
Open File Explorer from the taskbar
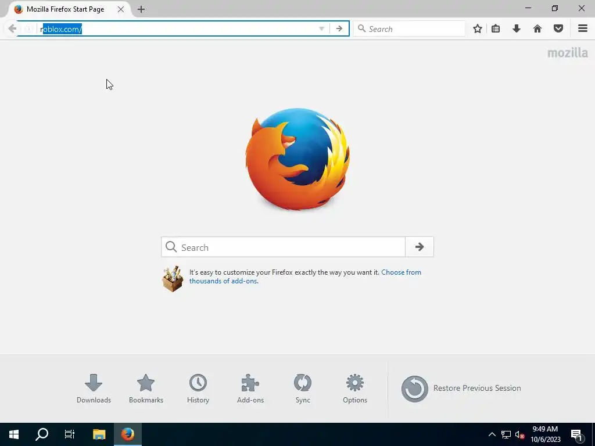[x=99, y=434]
